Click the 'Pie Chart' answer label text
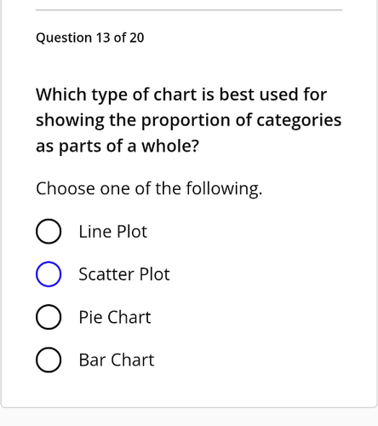This screenshot has height=426, width=378. point(115,317)
